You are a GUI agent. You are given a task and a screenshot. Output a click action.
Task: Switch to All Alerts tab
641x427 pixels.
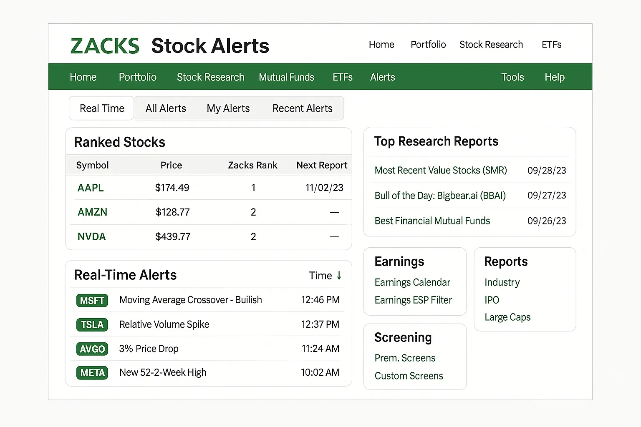(166, 108)
